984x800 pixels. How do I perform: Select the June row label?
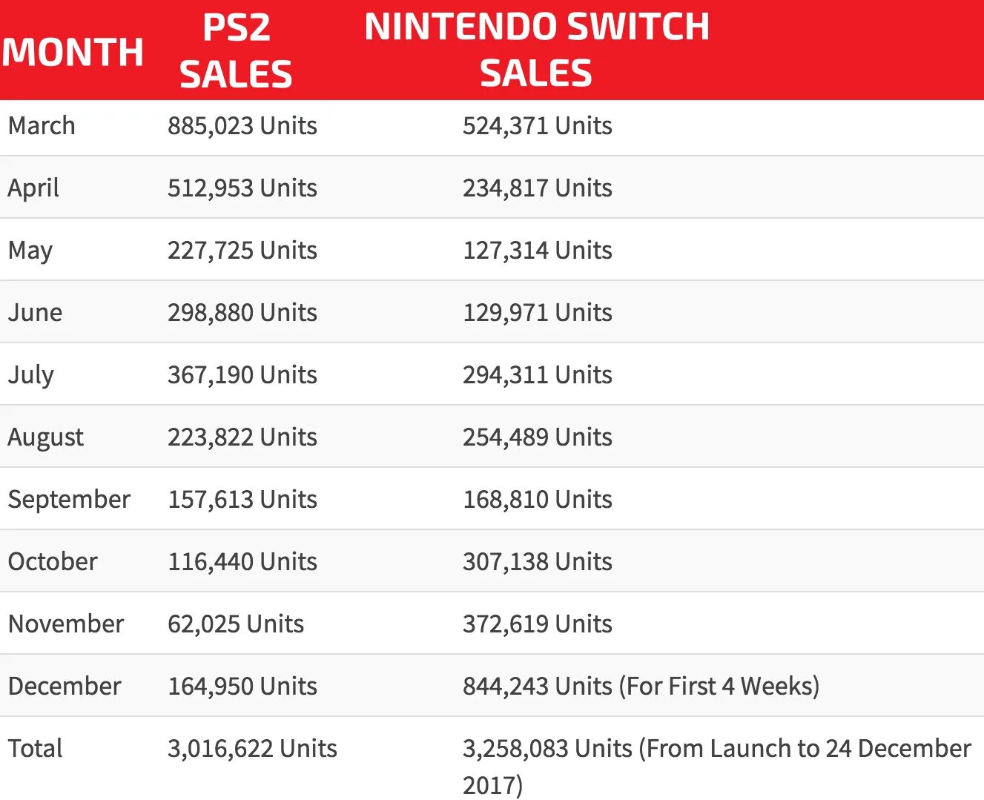(x=35, y=312)
